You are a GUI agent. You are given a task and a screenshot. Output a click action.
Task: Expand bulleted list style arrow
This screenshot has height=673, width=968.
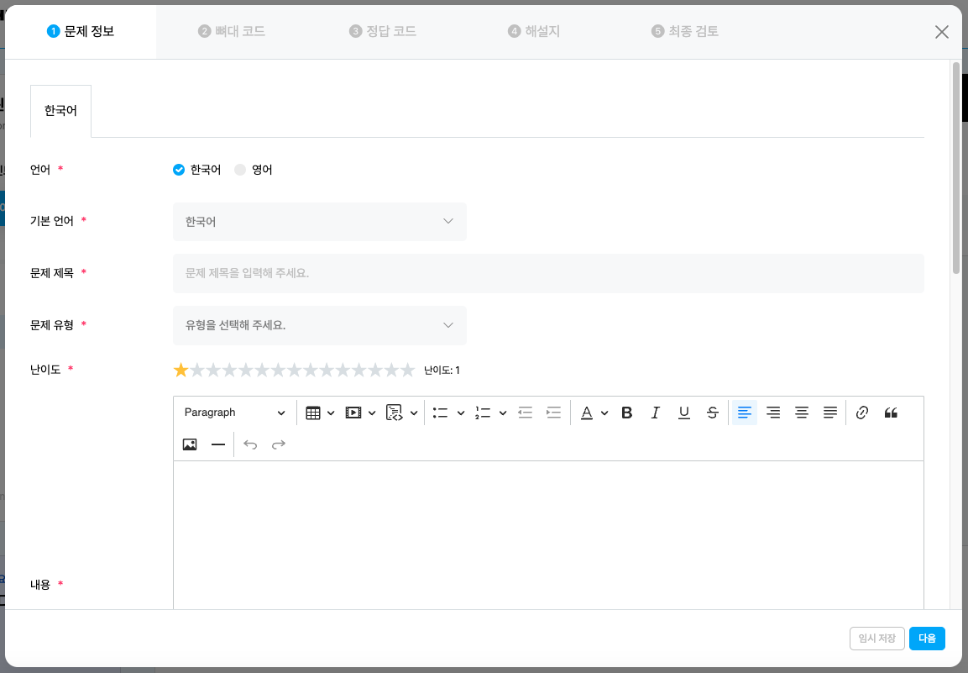(461, 413)
